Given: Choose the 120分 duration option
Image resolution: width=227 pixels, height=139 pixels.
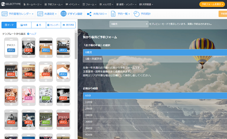Looking at the screenshot, I should coord(154,102).
